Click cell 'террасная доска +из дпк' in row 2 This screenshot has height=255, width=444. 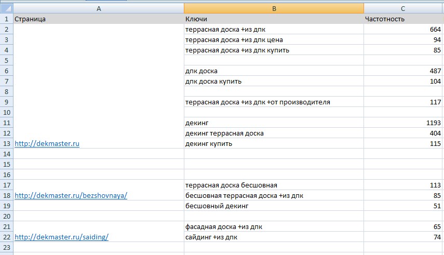[274, 30]
